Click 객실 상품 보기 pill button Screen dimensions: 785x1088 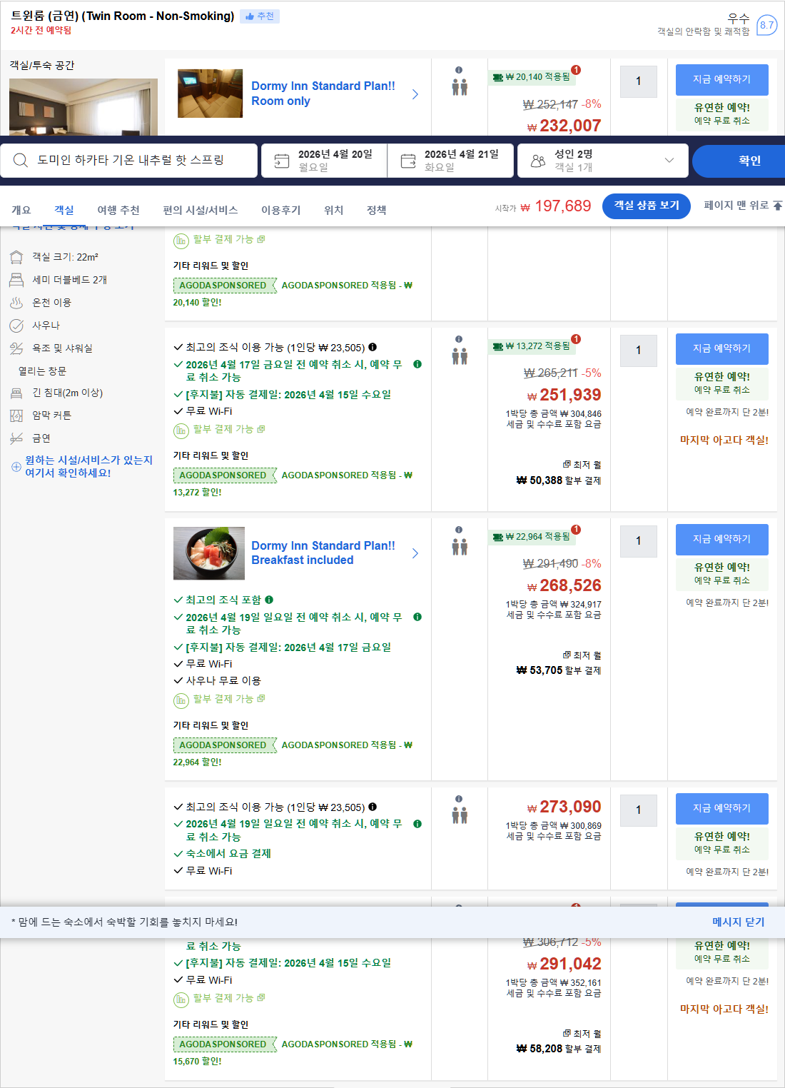tap(646, 206)
